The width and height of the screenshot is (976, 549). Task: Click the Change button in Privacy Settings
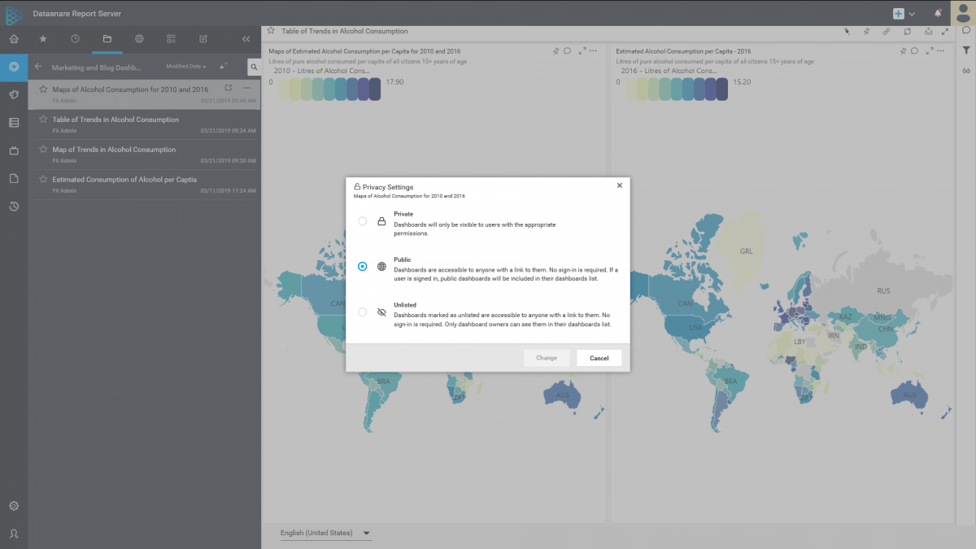point(547,358)
